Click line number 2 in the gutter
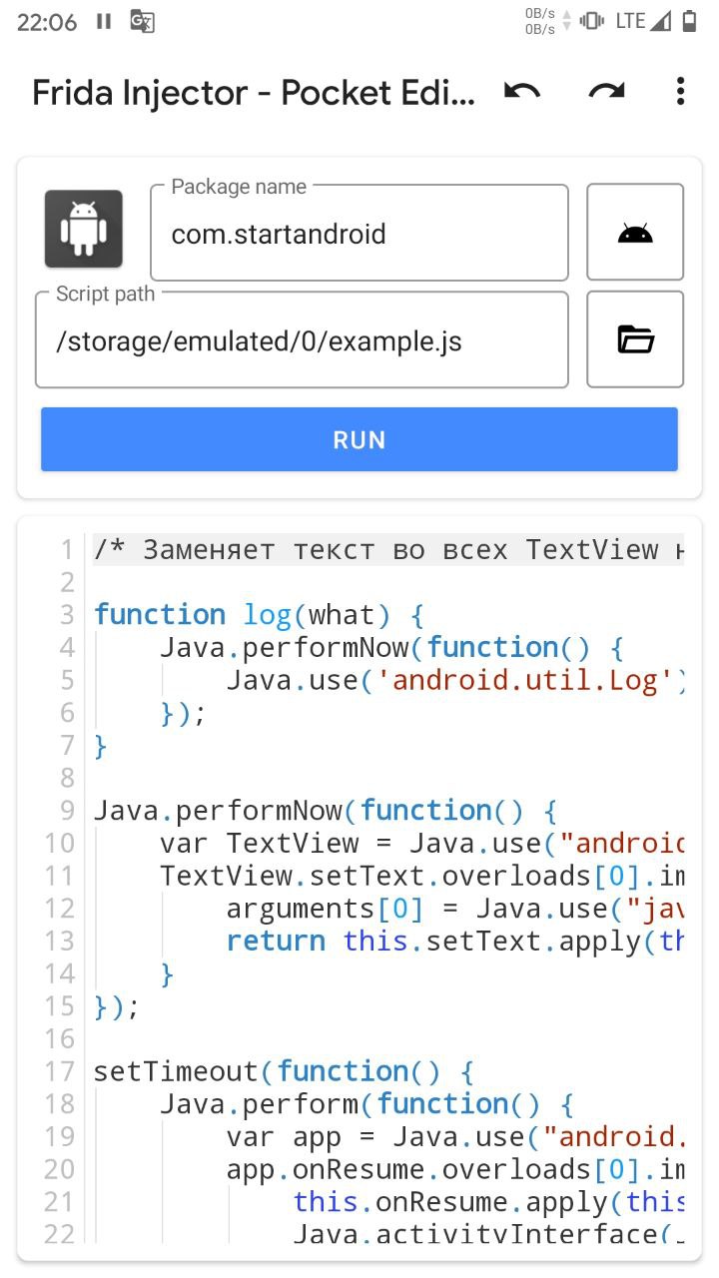The height and width of the screenshot is (1278, 719). coord(67,582)
